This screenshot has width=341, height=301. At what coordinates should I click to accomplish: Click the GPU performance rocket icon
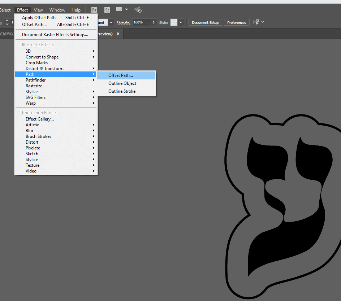click(x=138, y=10)
